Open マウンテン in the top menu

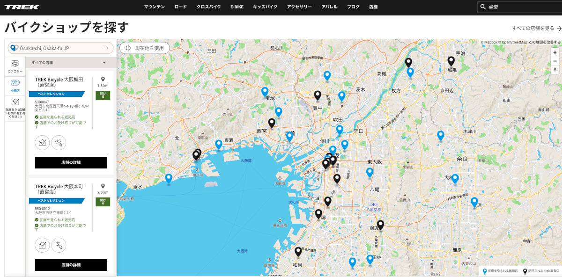[x=155, y=7]
